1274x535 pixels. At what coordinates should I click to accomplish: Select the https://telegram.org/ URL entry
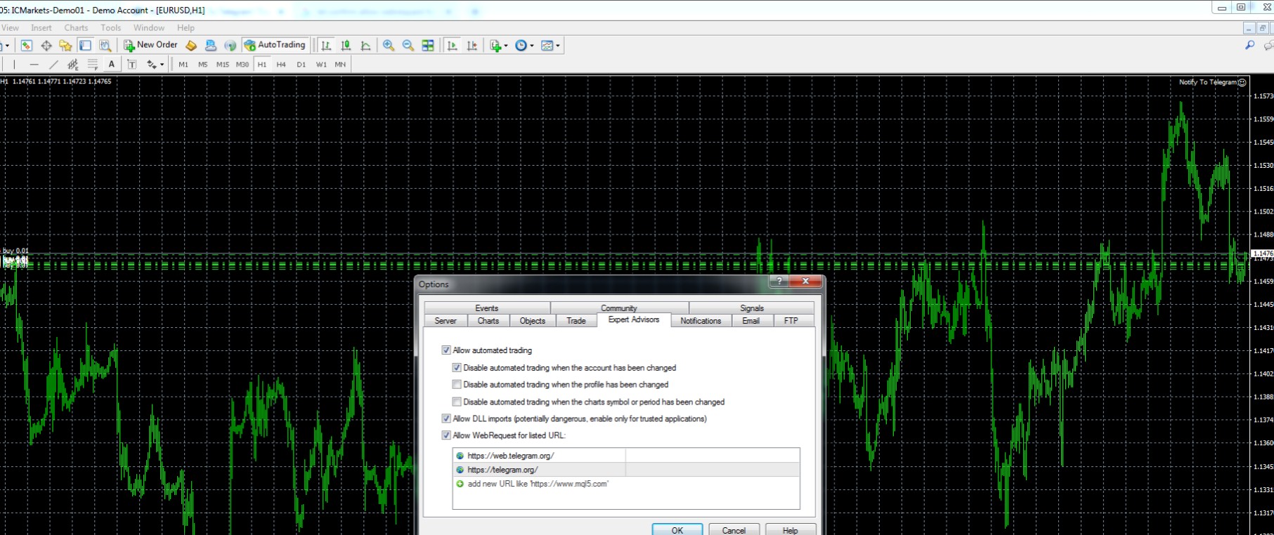(x=502, y=470)
